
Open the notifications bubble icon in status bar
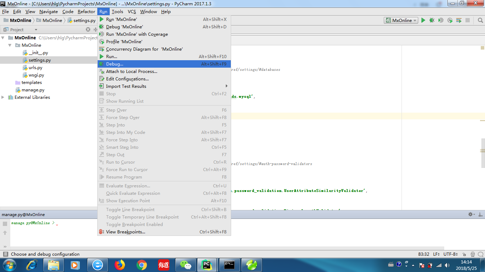click(x=480, y=254)
